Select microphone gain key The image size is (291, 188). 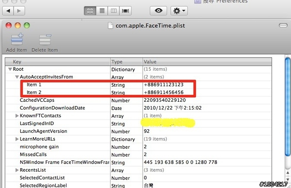coord(39,147)
